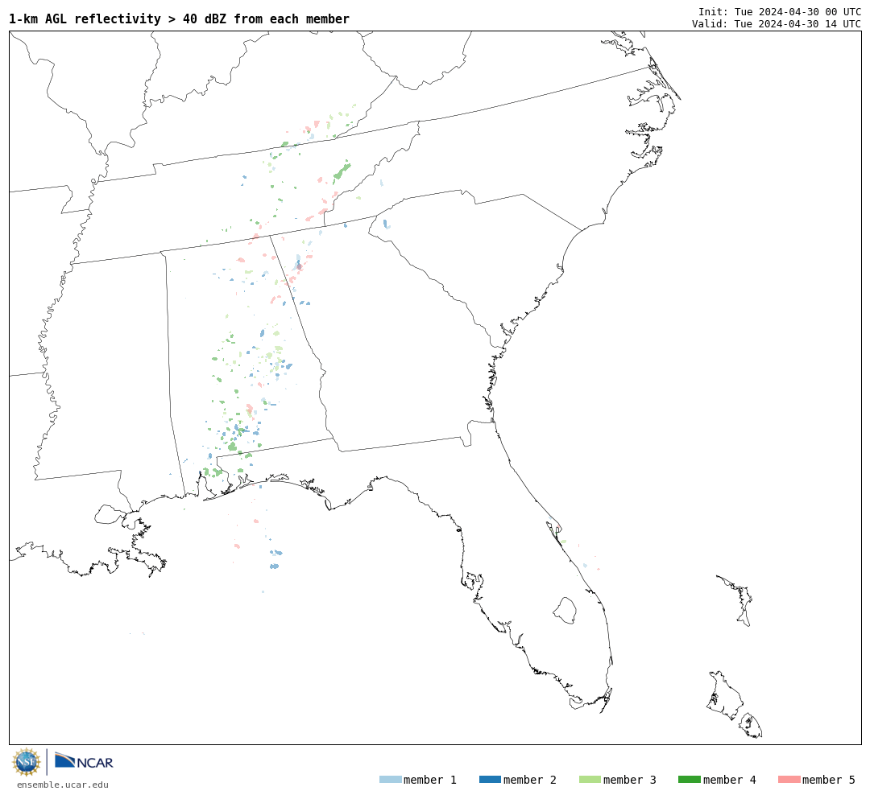Click the 'member 4' legend label

click(x=729, y=780)
